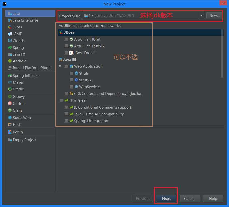229x207 pixels.
Task: Check CDI: Contexts and Dependency Injection
Action: [x=66, y=94]
